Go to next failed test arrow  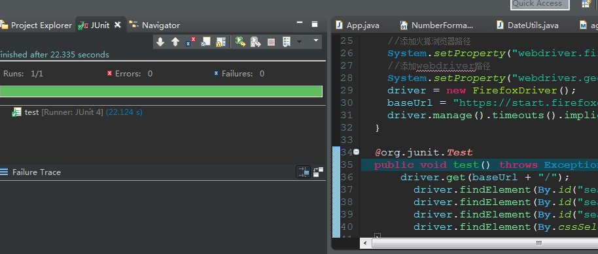click(x=160, y=42)
